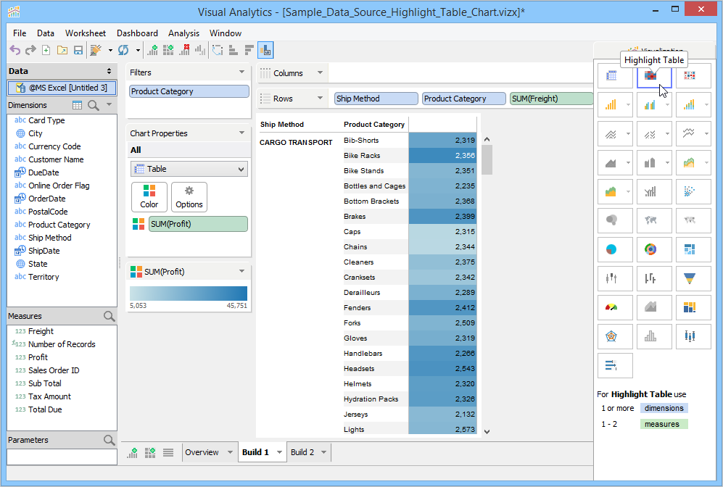The image size is (723, 487).
Task: Expand the Filters panel dropdown arrow
Action: (242, 72)
